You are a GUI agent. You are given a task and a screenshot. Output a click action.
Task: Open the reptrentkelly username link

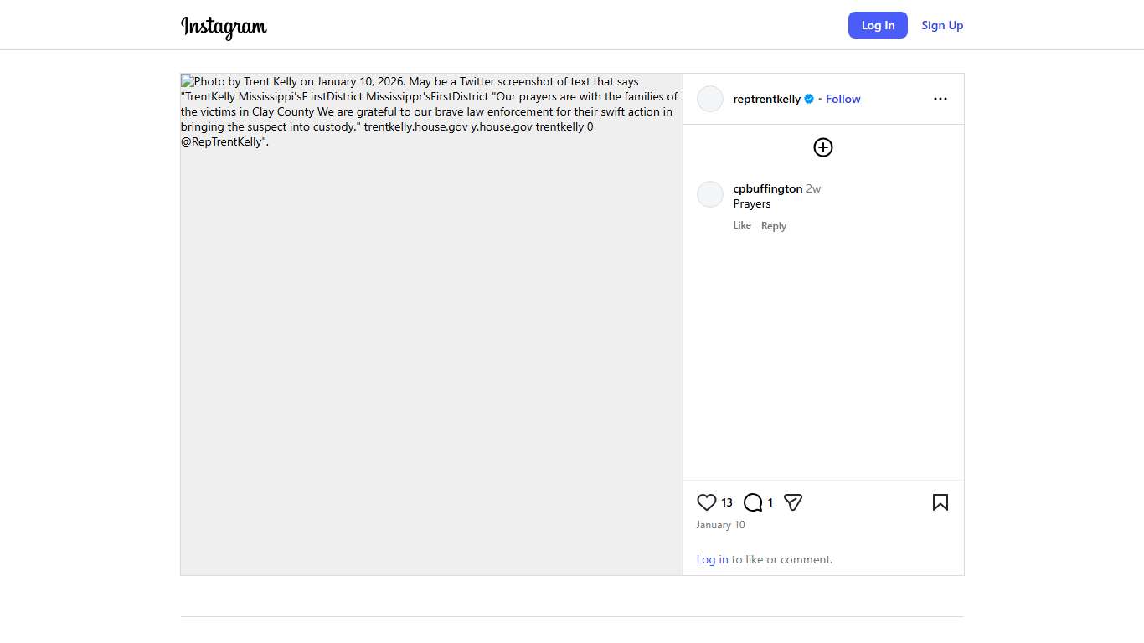pos(766,99)
